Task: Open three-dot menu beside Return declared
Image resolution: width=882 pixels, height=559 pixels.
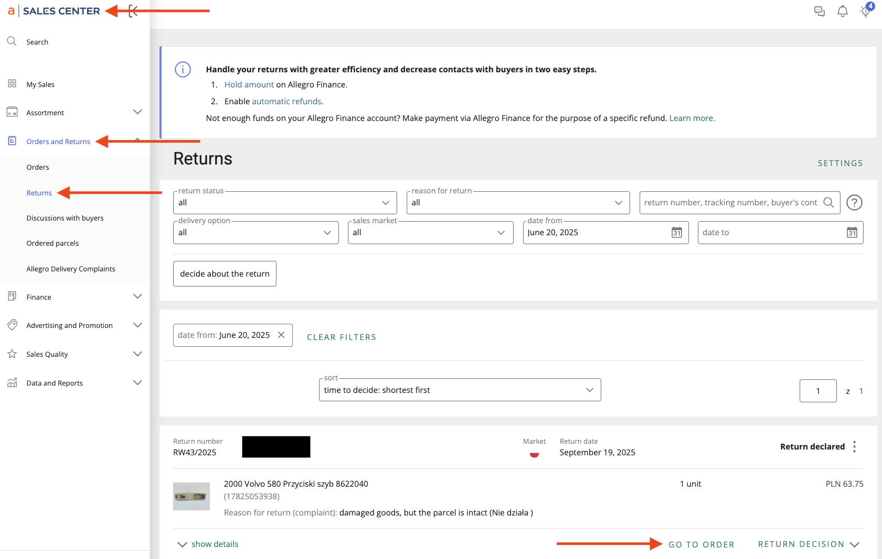Action: (x=854, y=446)
